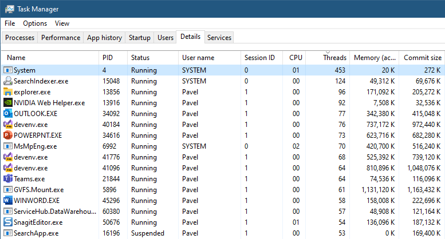Image resolution: width=445 pixels, height=239 pixels.
Task: Click the OUTLOOK.EXE process icon
Action: pos(8,114)
